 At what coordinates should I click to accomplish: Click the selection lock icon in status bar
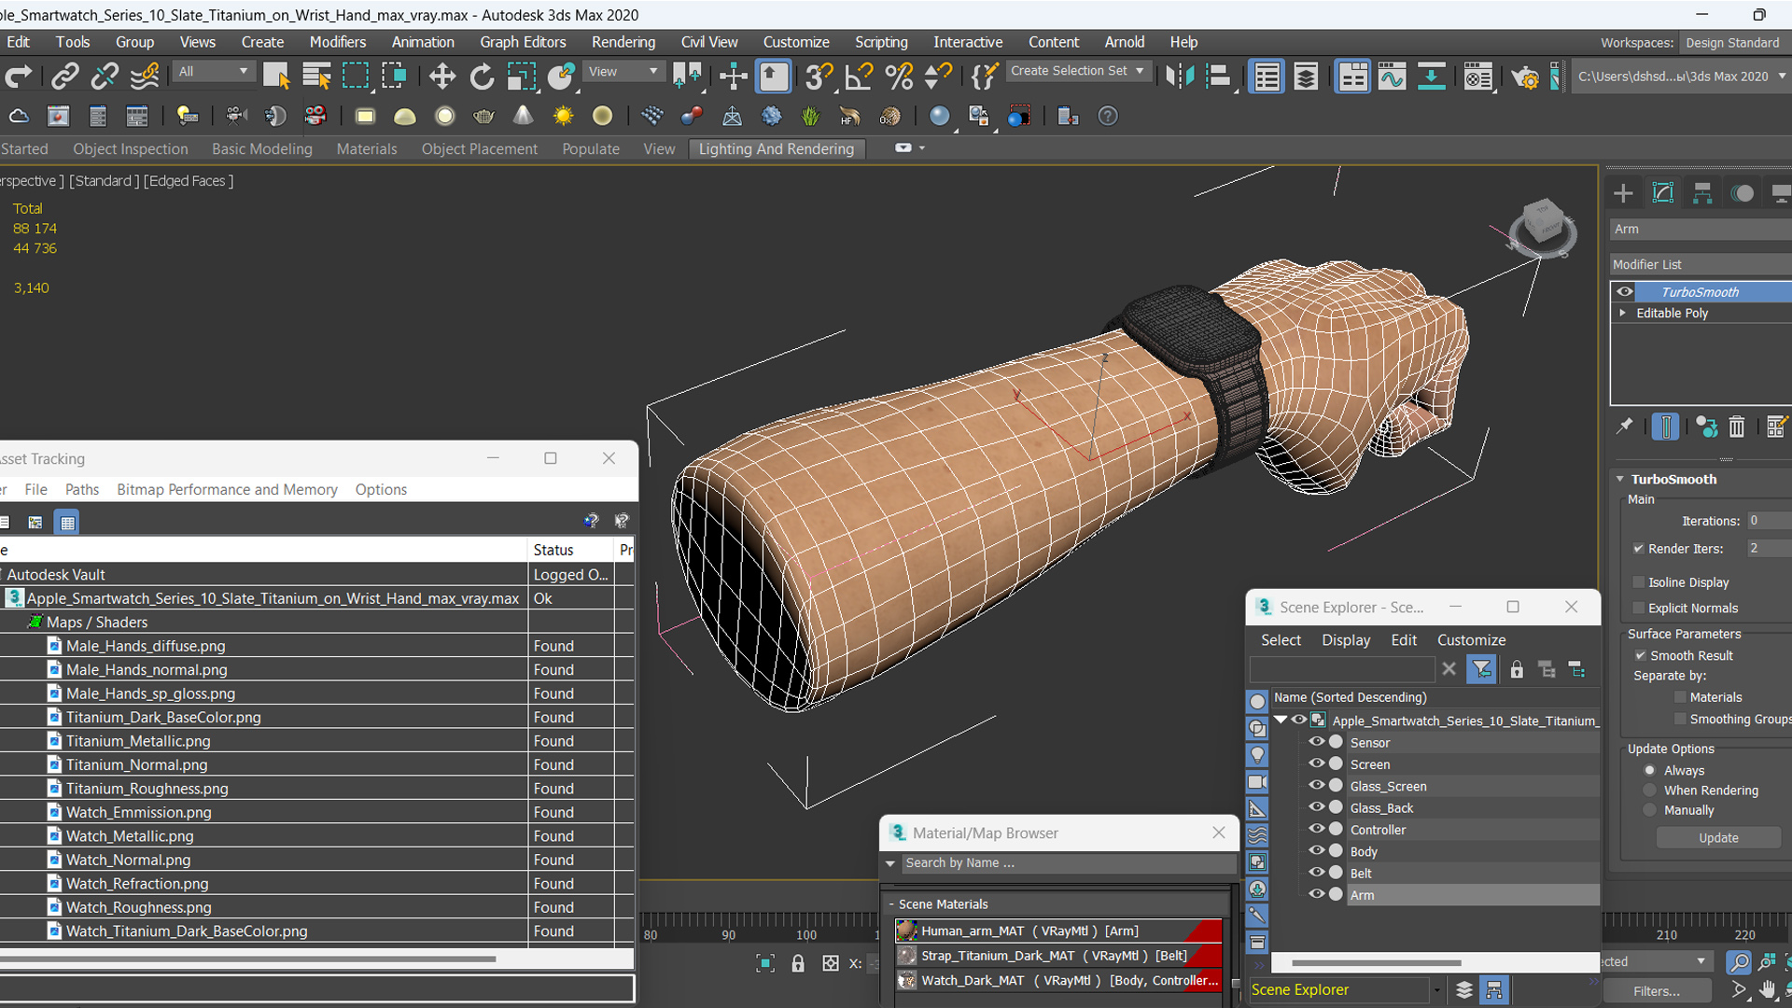pyautogui.click(x=798, y=963)
